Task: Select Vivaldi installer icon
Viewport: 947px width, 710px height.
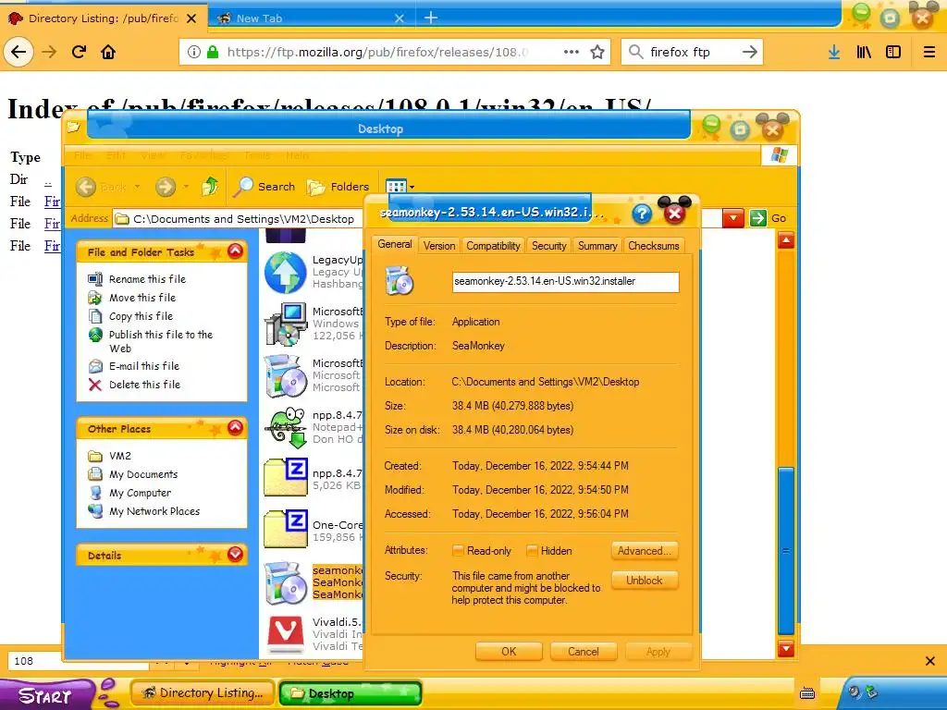Action: pyautogui.click(x=285, y=634)
